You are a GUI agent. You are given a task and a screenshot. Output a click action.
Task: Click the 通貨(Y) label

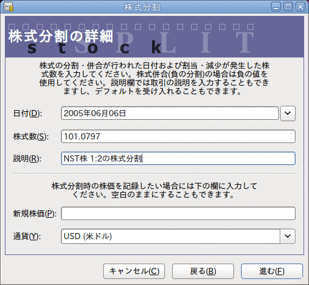[27, 237]
